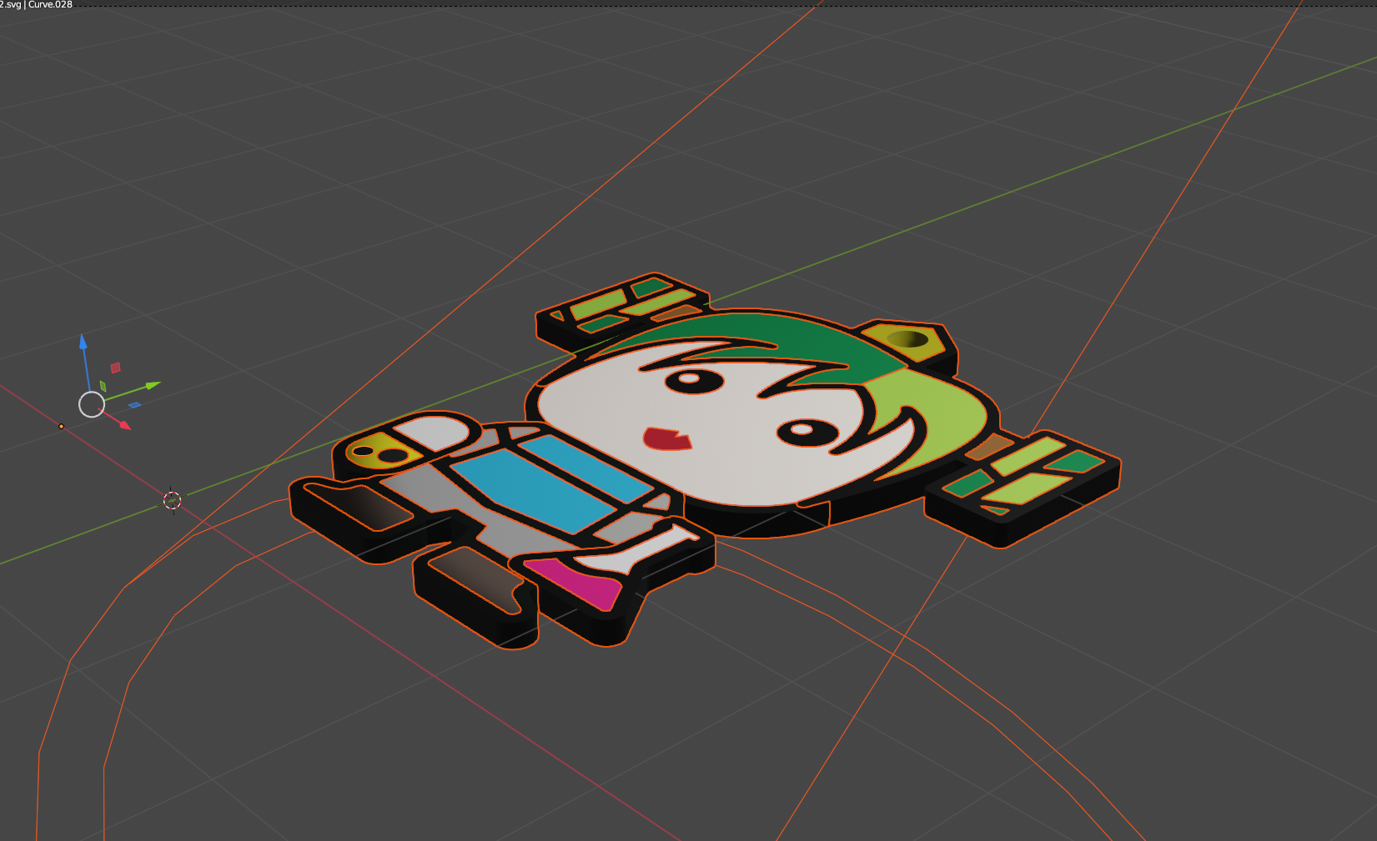Image resolution: width=1377 pixels, height=841 pixels.
Task: Select the white origin circle of the axes widget
Action: click(92, 405)
